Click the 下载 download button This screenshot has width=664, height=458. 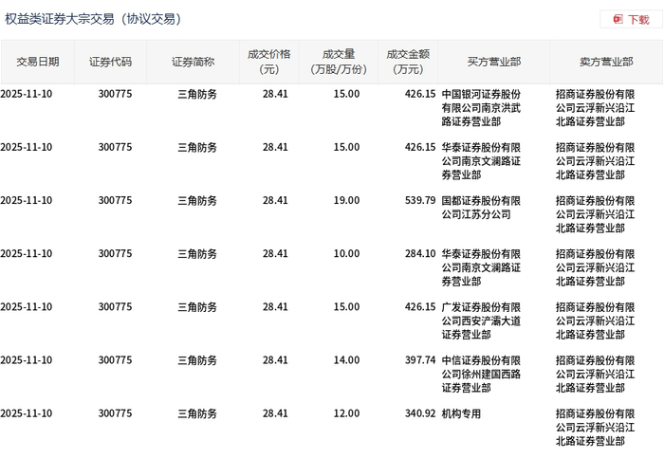[631, 20]
